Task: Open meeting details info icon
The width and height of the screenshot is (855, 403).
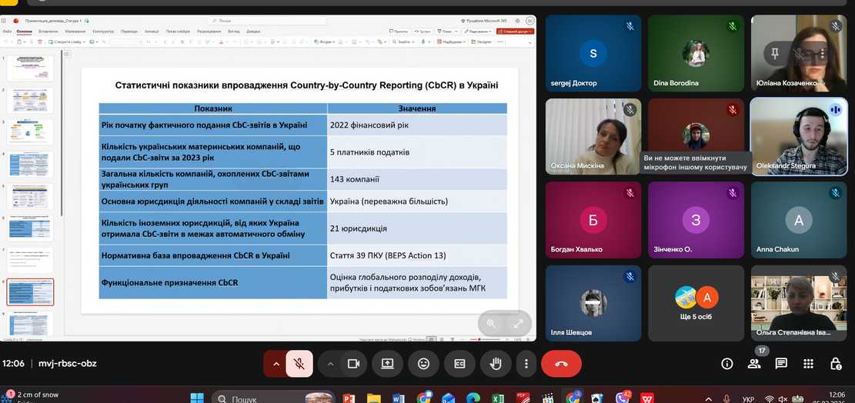Action: 726,364
